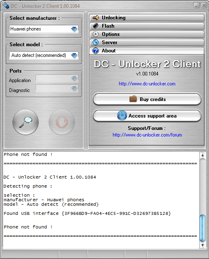
Task: Click the magnifying glass detect button
Action: point(26,122)
